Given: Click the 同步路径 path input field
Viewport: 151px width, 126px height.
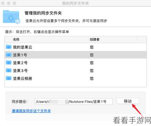Looking at the screenshot, I should [x=74, y=101].
